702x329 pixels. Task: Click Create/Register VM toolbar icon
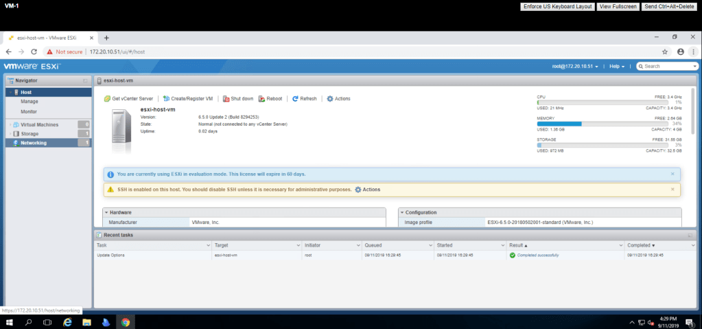[x=166, y=99]
